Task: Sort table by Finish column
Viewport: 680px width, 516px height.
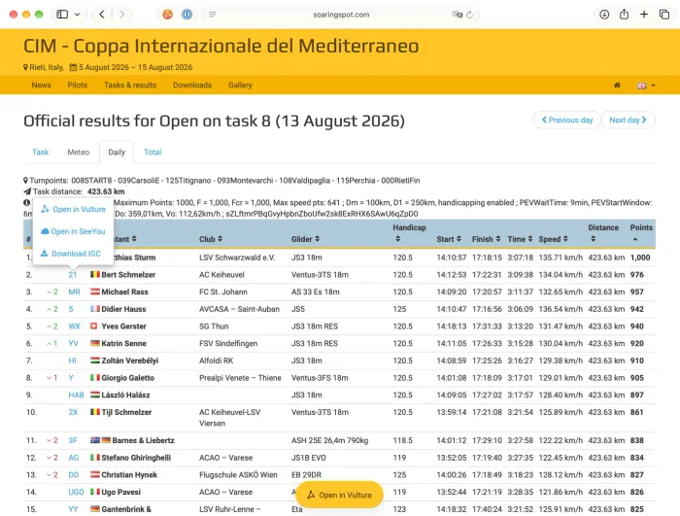Action: (486, 239)
